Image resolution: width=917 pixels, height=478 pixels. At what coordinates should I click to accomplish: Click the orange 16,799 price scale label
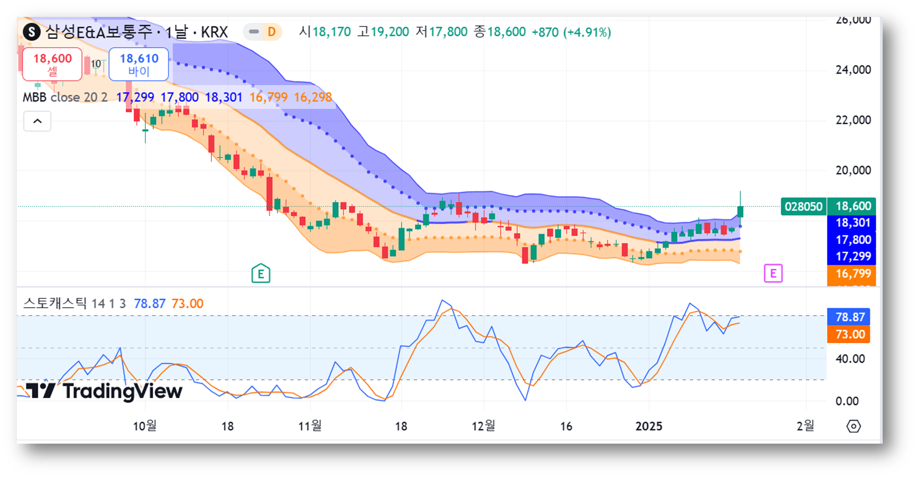(x=851, y=273)
